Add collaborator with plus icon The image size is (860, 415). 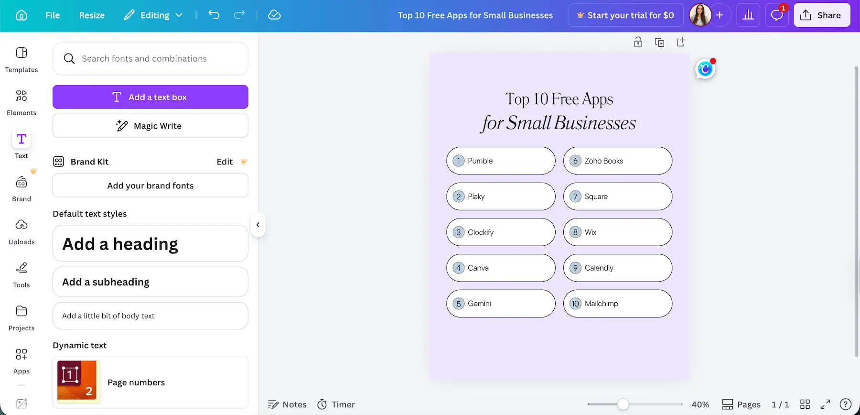(720, 15)
